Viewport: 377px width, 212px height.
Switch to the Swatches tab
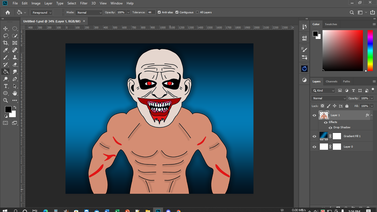click(331, 24)
